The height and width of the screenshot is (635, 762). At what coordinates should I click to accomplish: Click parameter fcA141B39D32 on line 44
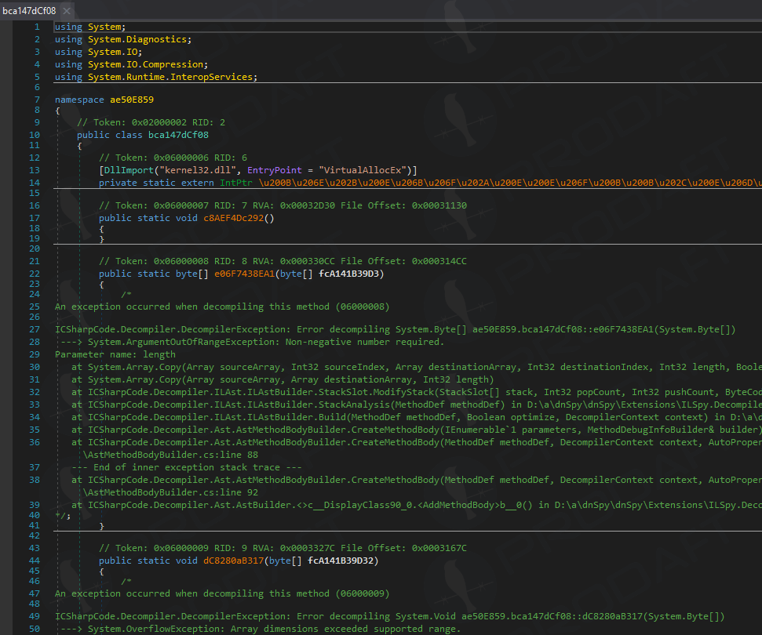pos(340,561)
